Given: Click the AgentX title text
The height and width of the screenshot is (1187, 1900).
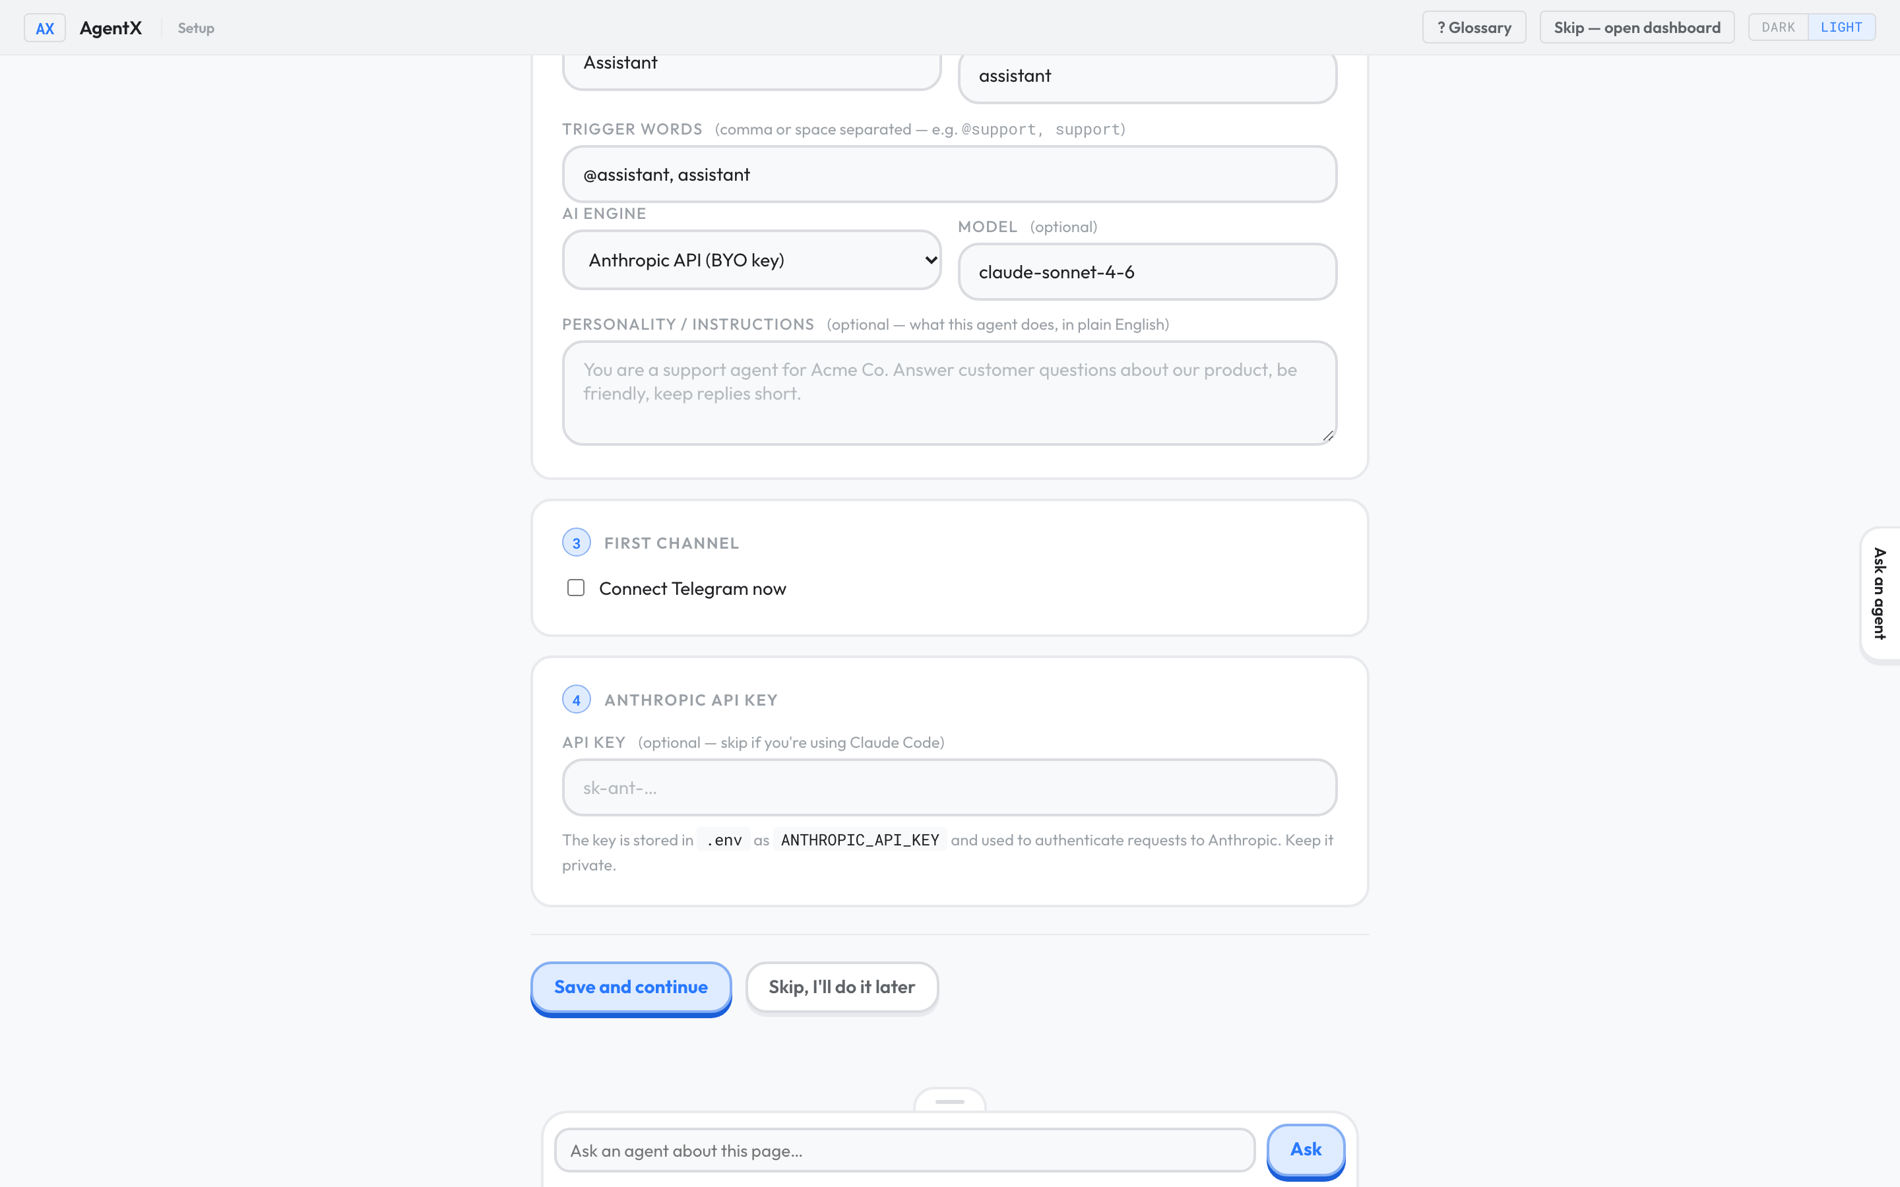Looking at the screenshot, I should (111, 28).
